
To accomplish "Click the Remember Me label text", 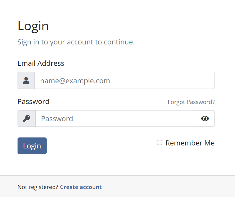I will click(x=190, y=143).
